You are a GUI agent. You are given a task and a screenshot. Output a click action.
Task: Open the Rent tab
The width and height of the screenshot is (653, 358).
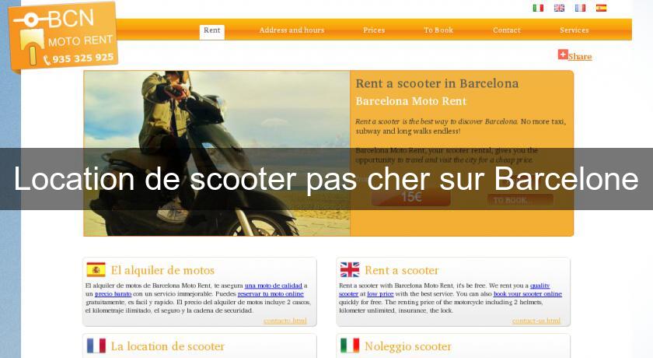(212, 31)
